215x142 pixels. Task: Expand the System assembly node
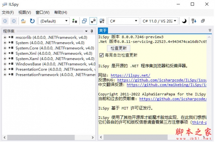coord(5,43)
